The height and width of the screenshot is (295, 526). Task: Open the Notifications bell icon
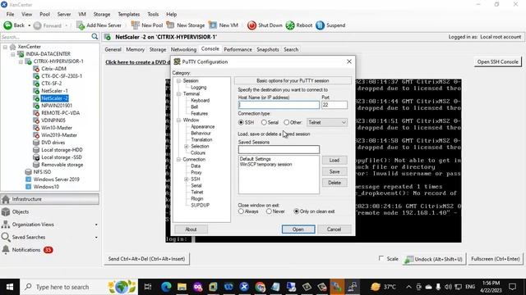click(6, 250)
